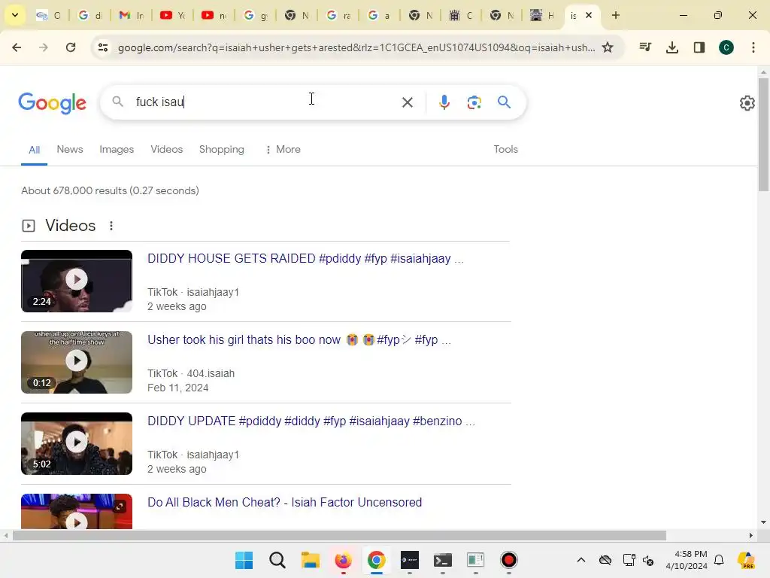Expand the tab search dropdown arrow
The height and width of the screenshot is (578, 770).
pos(15,15)
